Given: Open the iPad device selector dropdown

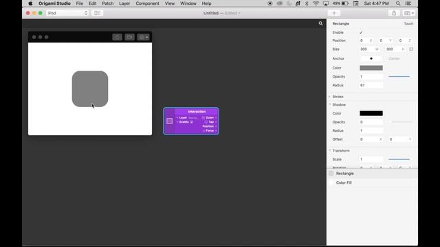Looking at the screenshot, I should pos(67,13).
